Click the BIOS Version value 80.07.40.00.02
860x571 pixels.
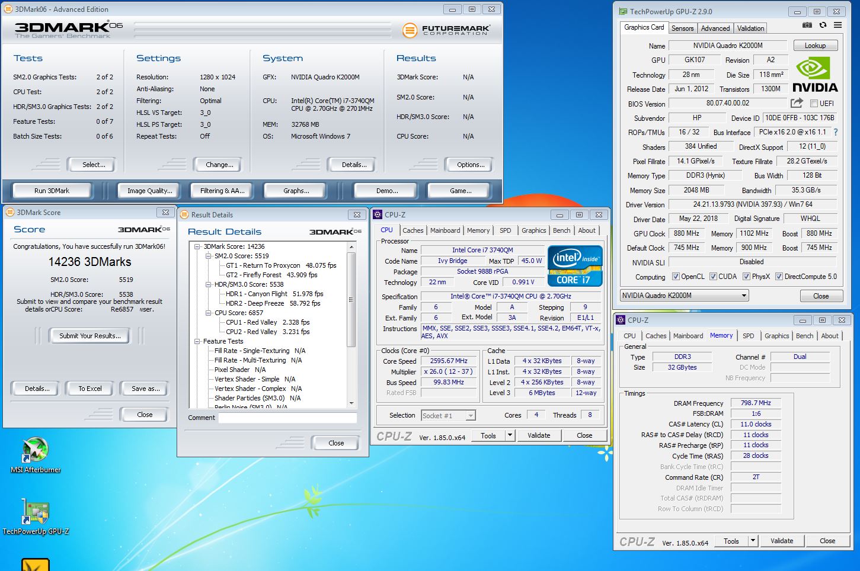(728, 103)
